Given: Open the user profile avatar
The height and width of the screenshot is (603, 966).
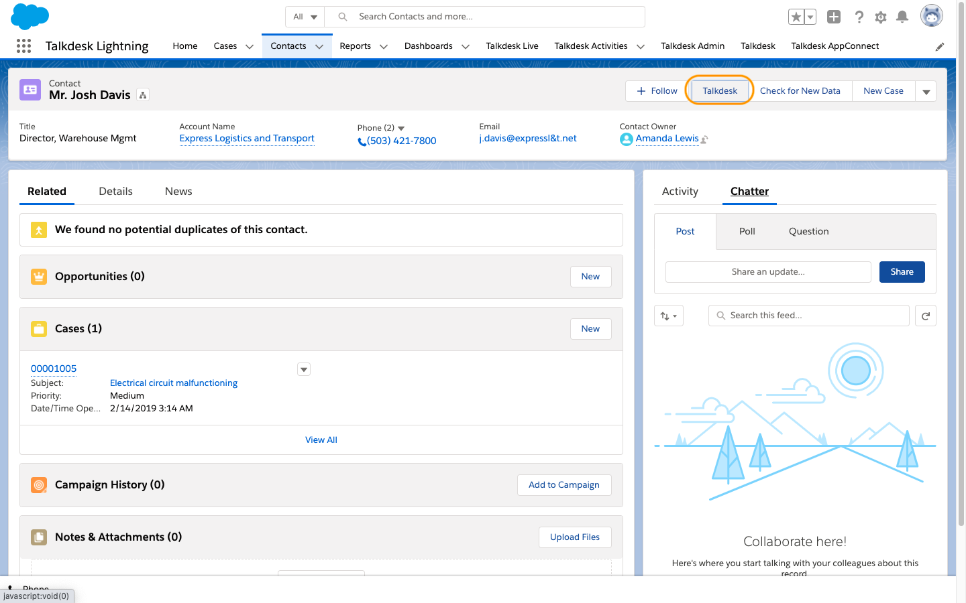Looking at the screenshot, I should pyautogui.click(x=931, y=16).
